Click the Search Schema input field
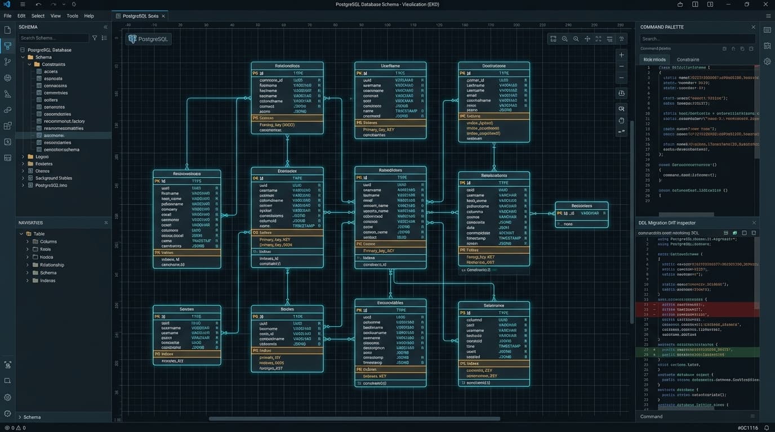 click(x=54, y=38)
